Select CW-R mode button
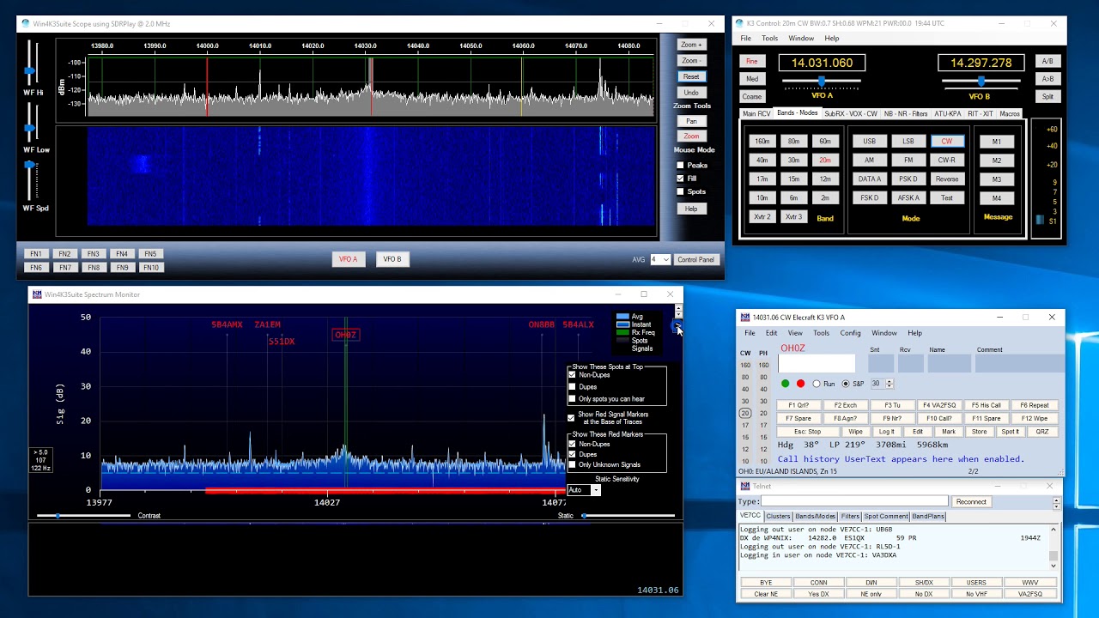This screenshot has height=618, width=1099. [947, 160]
